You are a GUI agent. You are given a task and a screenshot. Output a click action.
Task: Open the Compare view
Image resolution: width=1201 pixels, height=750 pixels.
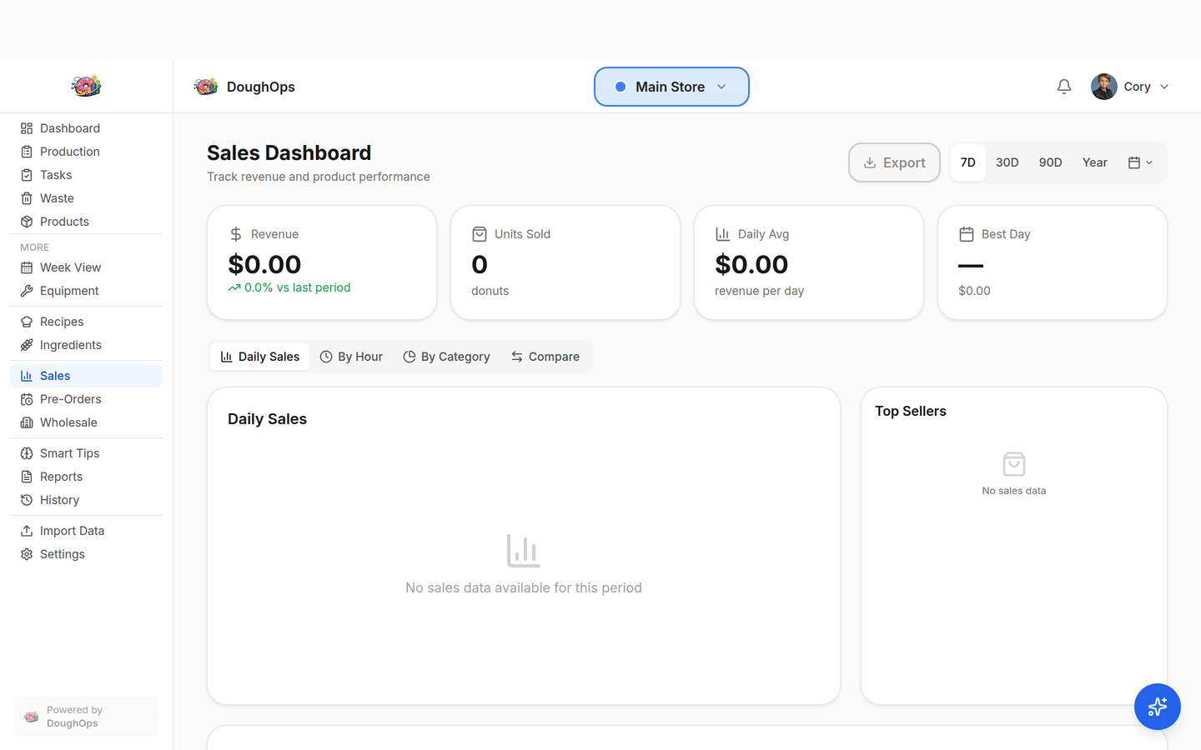click(545, 356)
